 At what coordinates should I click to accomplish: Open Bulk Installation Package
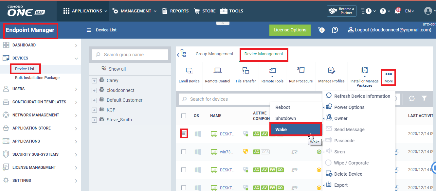pos(37,78)
